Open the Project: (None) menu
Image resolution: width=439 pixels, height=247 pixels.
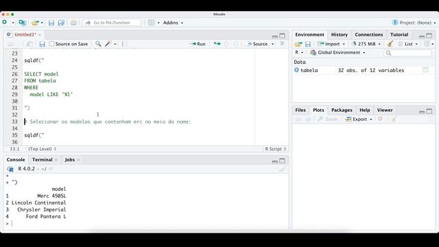(414, 23)
